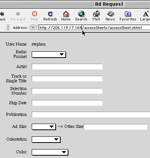Click the Other Size text field
The width and height of the screenshot is (150, 158).
(116, 127)
